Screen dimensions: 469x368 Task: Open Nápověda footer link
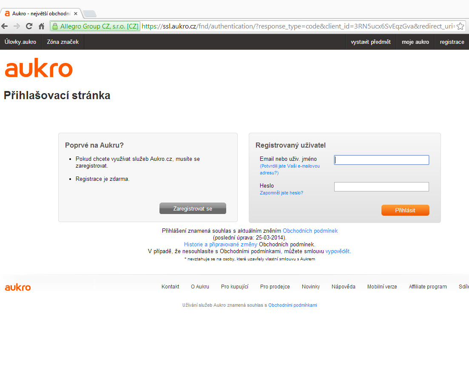pos(344,287)
